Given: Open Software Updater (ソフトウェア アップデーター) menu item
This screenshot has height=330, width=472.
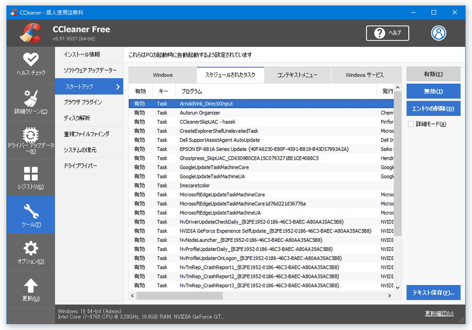Looking at the screenshot, I should click(x=89, y=70).
